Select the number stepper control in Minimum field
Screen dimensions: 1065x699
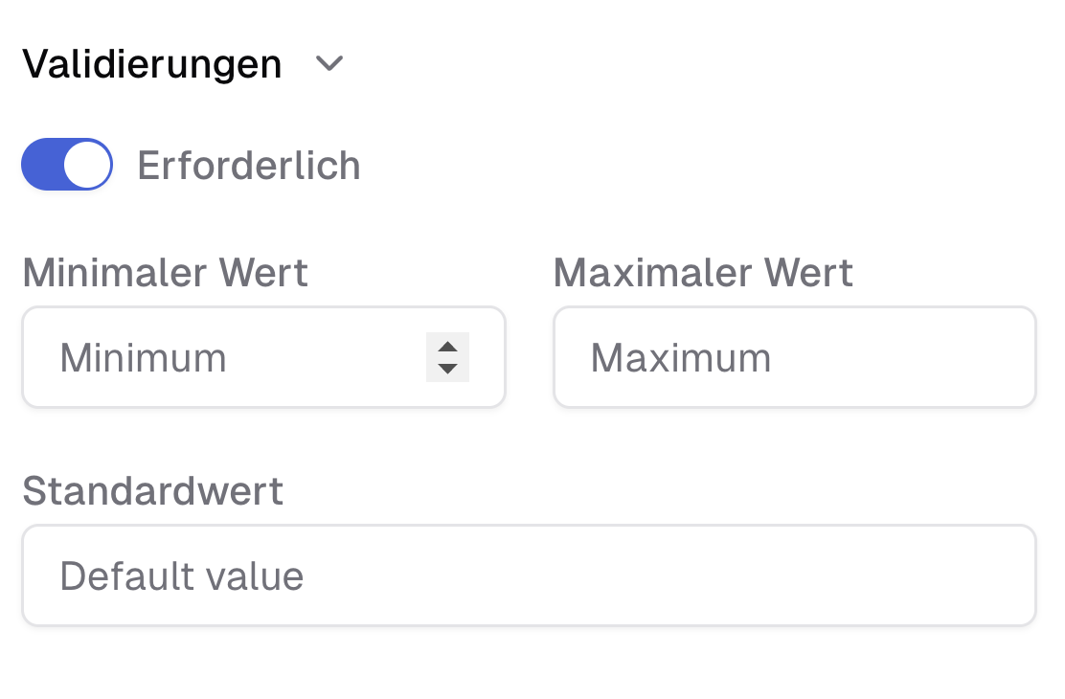[447, 357]
